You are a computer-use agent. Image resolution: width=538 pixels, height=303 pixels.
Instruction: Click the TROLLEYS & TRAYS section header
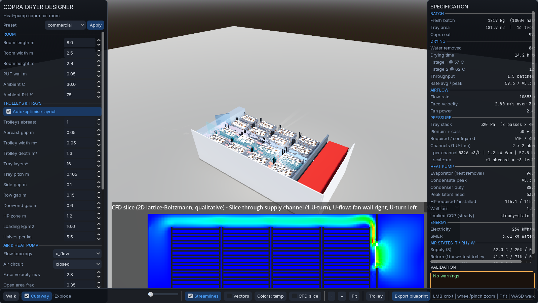tap(23, 103)
